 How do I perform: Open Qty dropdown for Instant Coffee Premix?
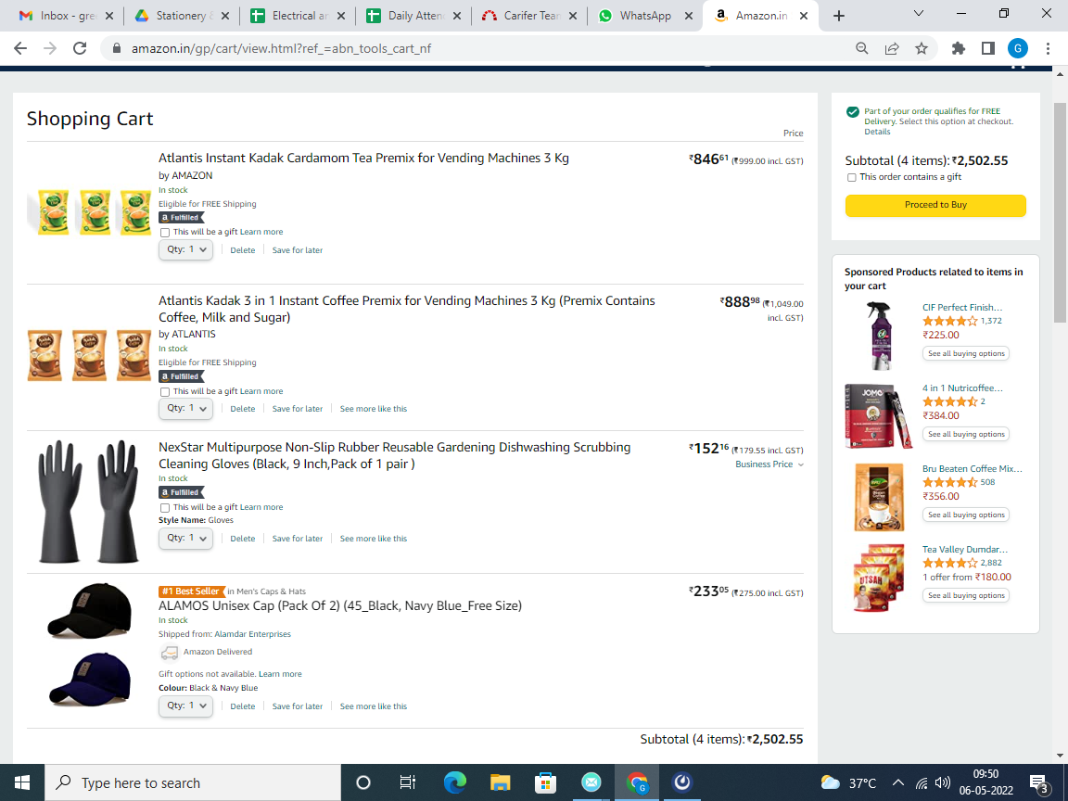click(186, 409)
